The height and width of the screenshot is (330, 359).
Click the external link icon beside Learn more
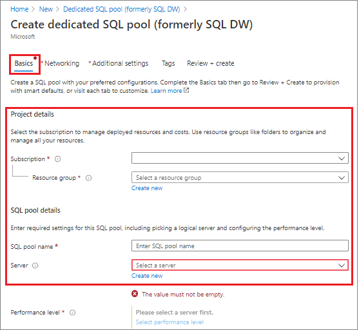click(186, 90)
